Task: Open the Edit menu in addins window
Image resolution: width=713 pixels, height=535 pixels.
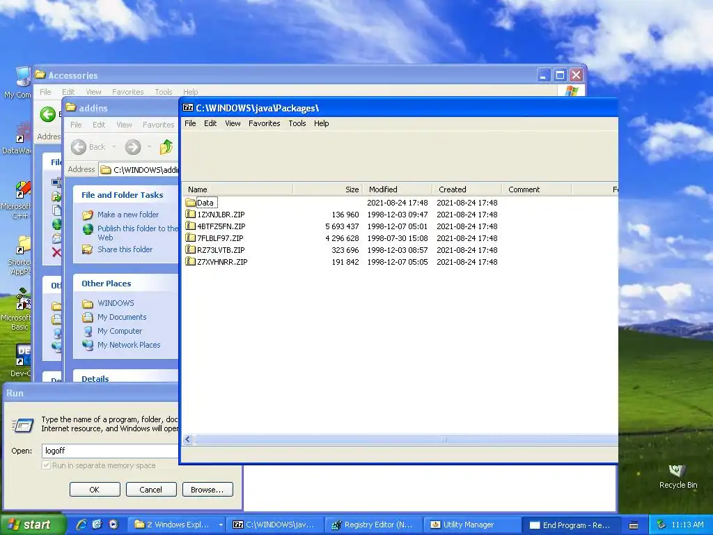Action: click(x=99, y=125)
